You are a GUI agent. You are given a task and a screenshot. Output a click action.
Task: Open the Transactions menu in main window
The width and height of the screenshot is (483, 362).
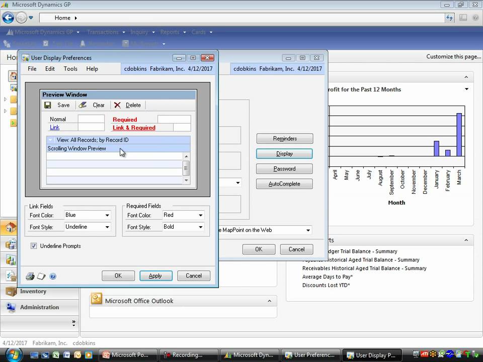pos(106,32)
